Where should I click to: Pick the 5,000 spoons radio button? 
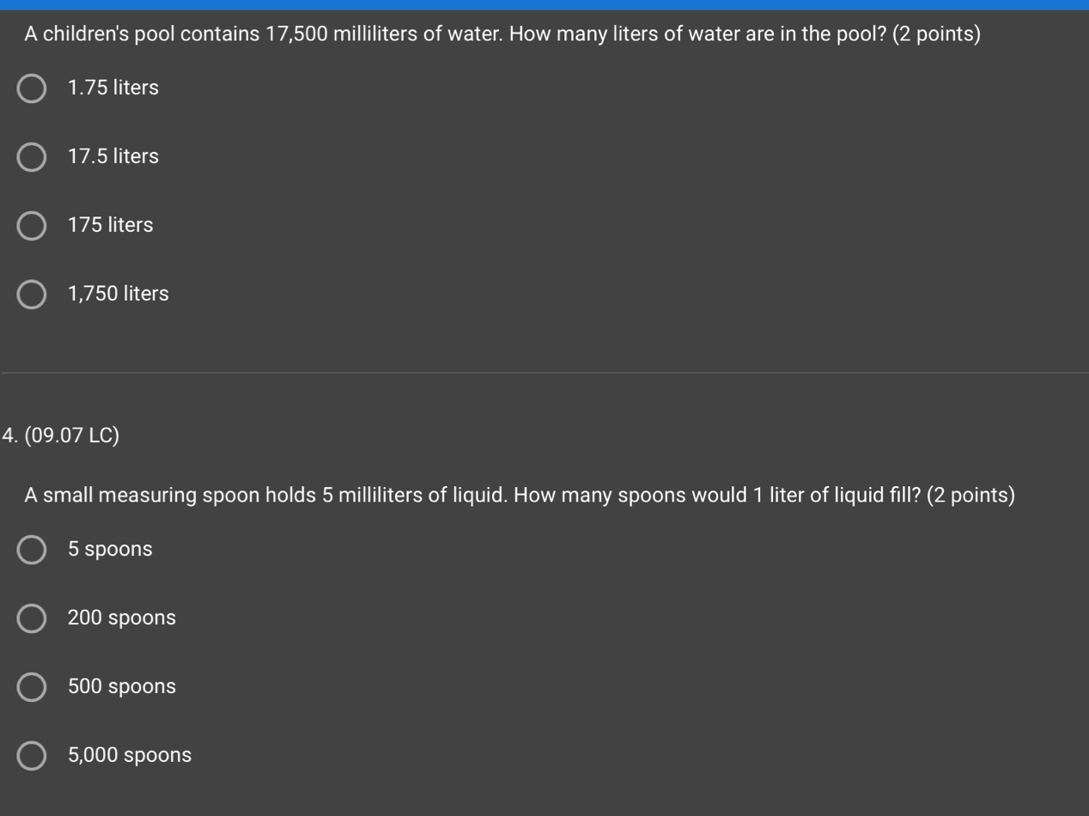(x=32, y=756)
